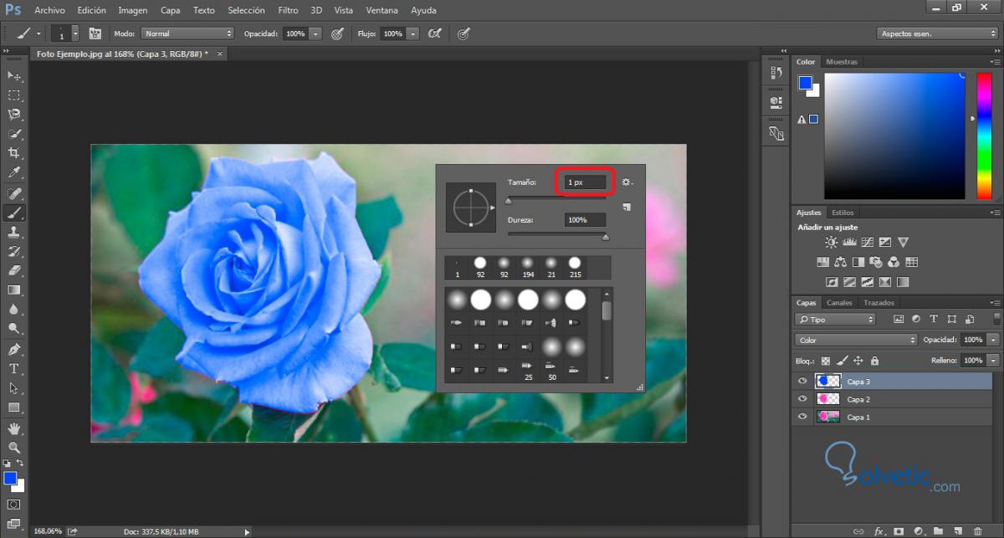Switch to the Muestras tab
The width and height of the screenshot is (1004, 538).
842,62
